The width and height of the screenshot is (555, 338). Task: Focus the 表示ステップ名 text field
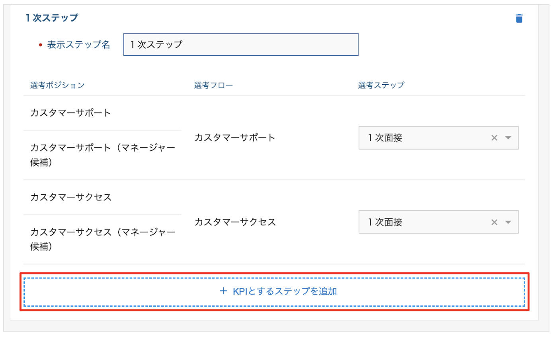pyautogui.click(x=241, y=44)
